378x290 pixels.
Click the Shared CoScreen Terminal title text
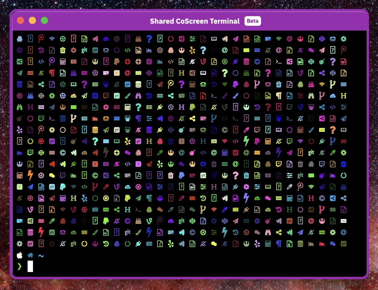tap(195, 21)
